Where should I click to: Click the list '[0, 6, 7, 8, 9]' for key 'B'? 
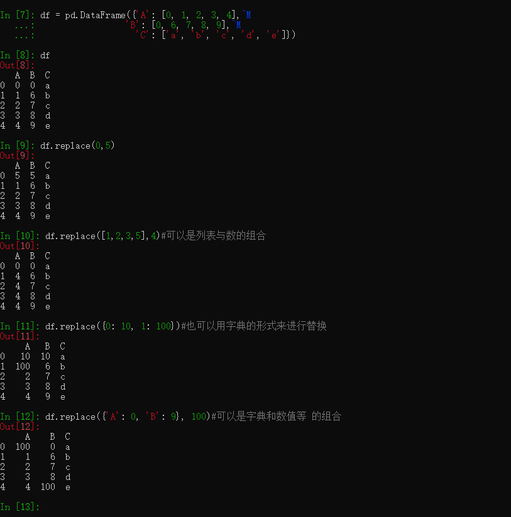190,25
